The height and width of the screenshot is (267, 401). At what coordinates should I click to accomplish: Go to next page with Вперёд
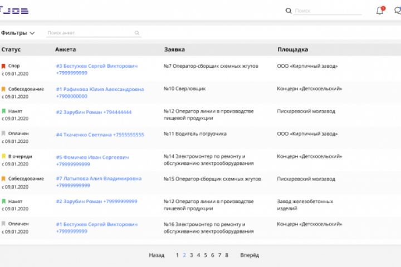point(250,255)
